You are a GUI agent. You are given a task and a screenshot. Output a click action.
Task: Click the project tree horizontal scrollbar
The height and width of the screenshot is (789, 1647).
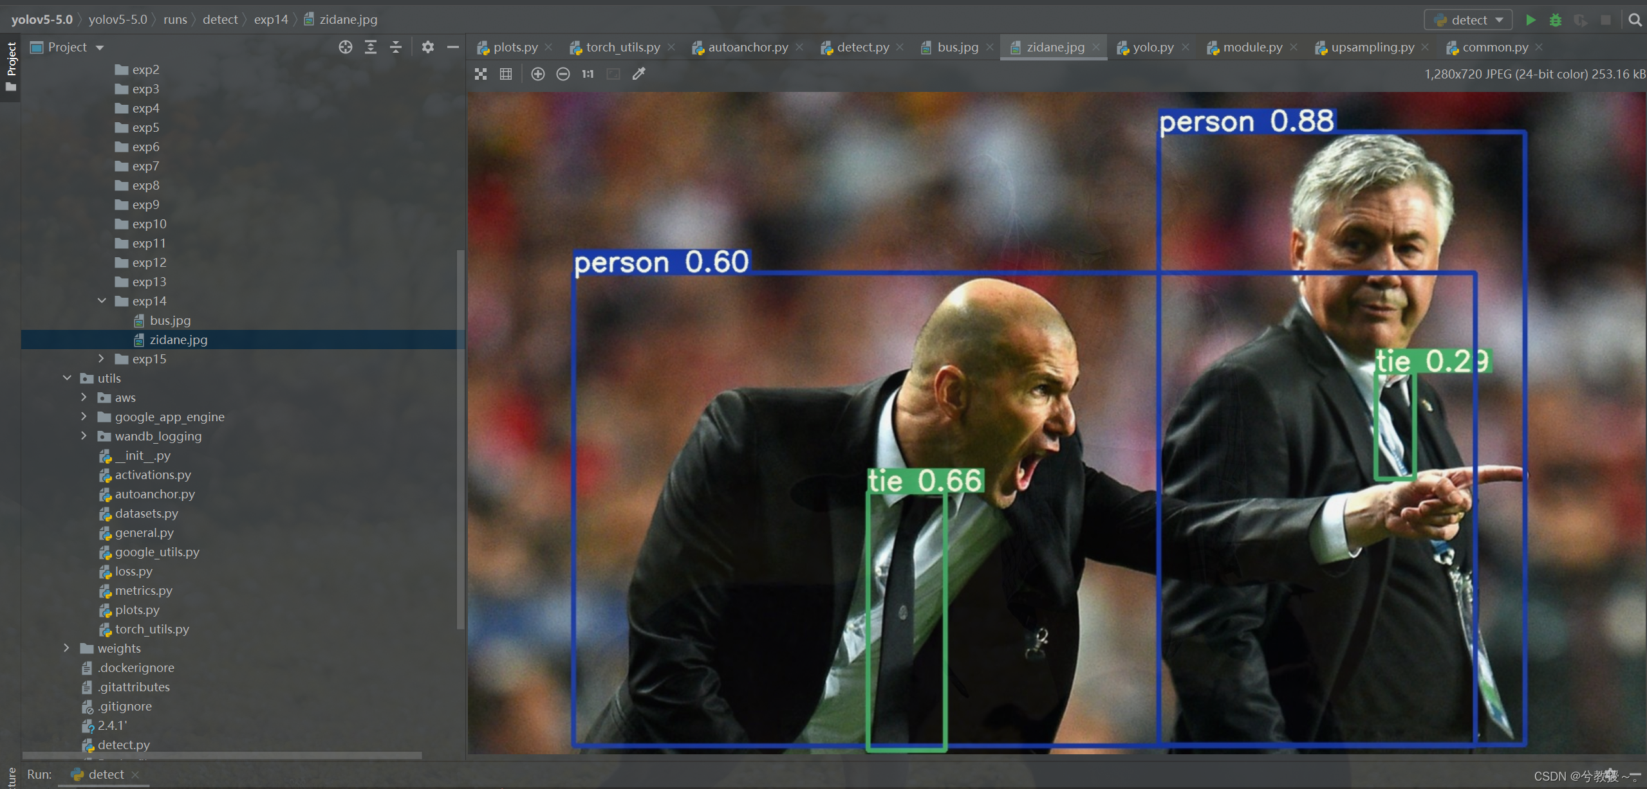[x=222, y=755]
